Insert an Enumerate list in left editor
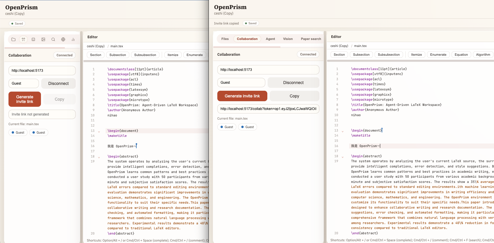494x243 pixels. click(x=194, y=55)
